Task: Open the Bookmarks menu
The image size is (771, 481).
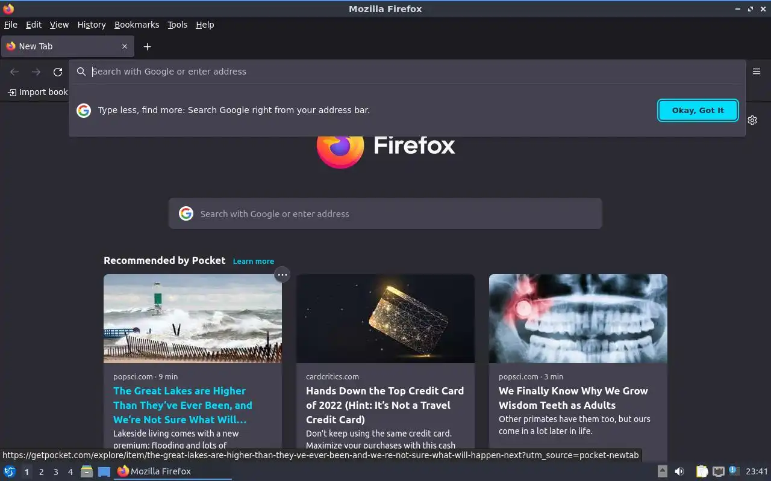Action: click(137, 25)
